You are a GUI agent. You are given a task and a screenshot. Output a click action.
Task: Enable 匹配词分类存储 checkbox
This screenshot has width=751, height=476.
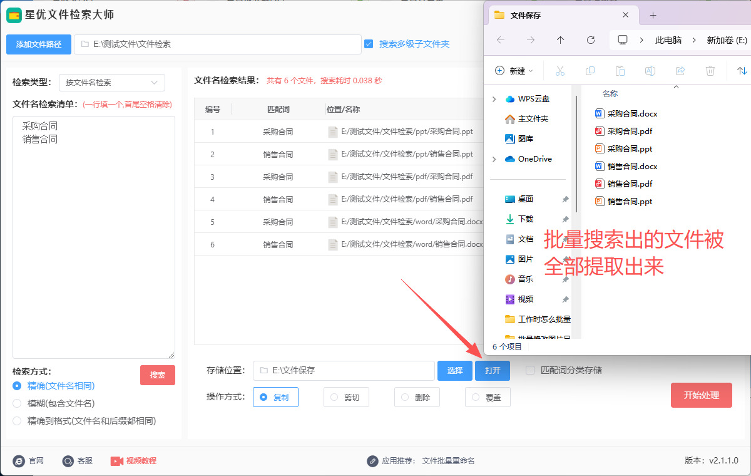coord(530,370)
